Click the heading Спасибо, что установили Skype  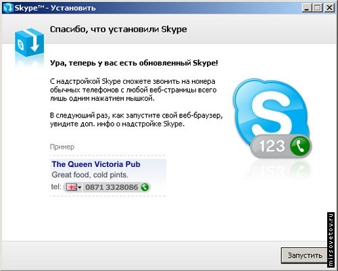coord(118,30)
